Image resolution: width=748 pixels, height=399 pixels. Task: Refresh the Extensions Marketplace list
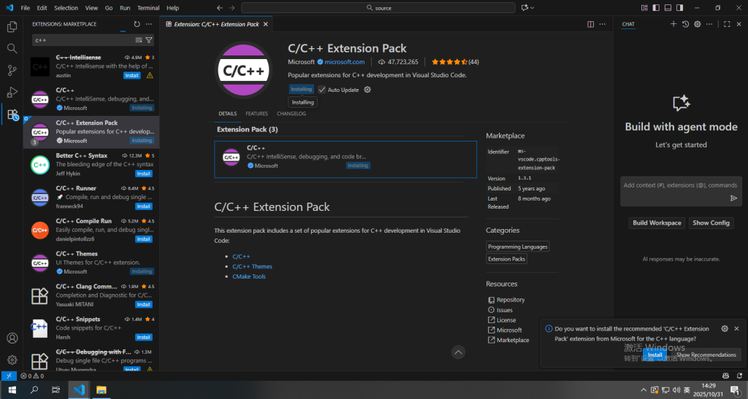point(137,24)
